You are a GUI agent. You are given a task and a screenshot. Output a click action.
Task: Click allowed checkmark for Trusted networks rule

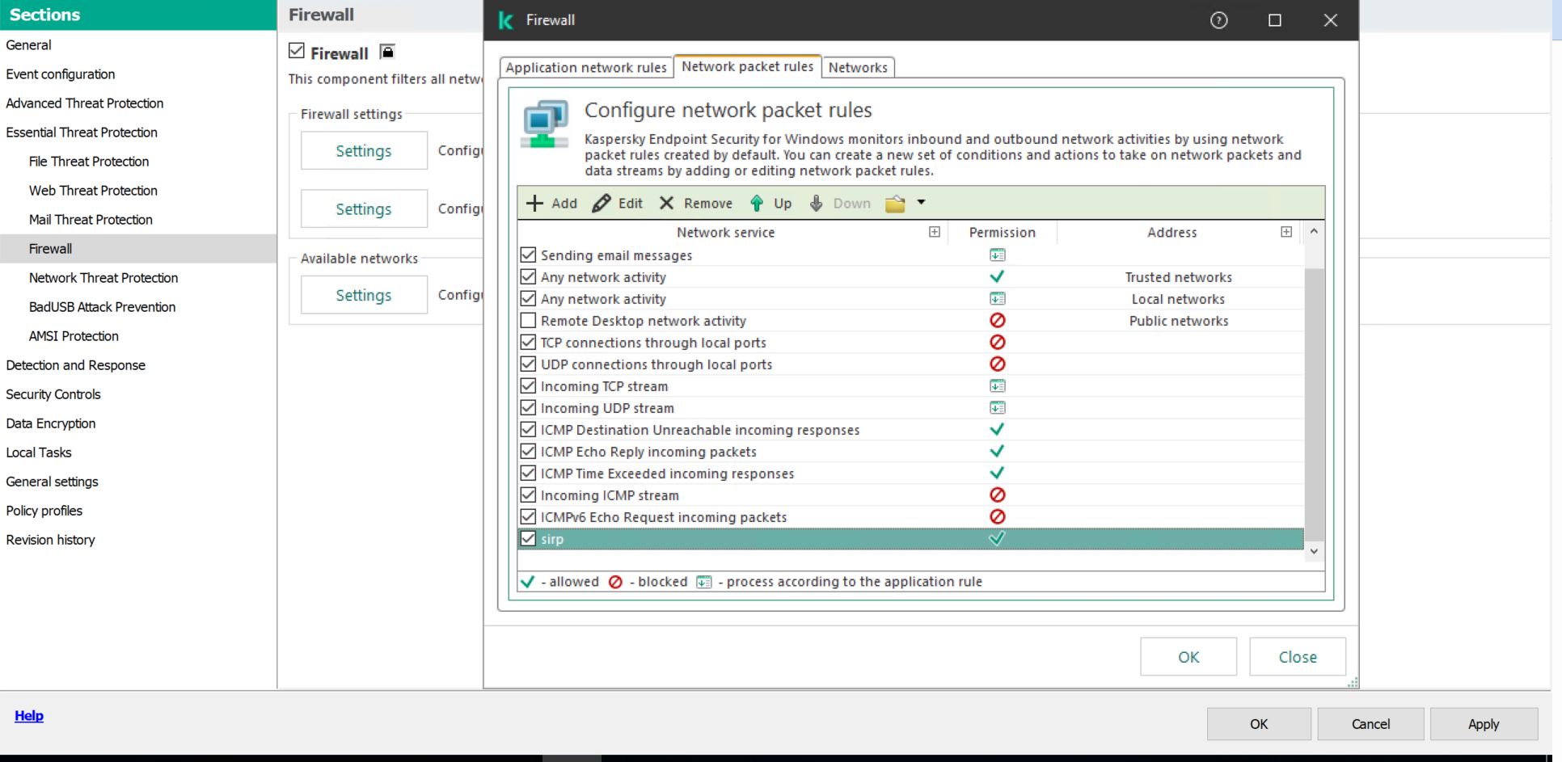997,277
